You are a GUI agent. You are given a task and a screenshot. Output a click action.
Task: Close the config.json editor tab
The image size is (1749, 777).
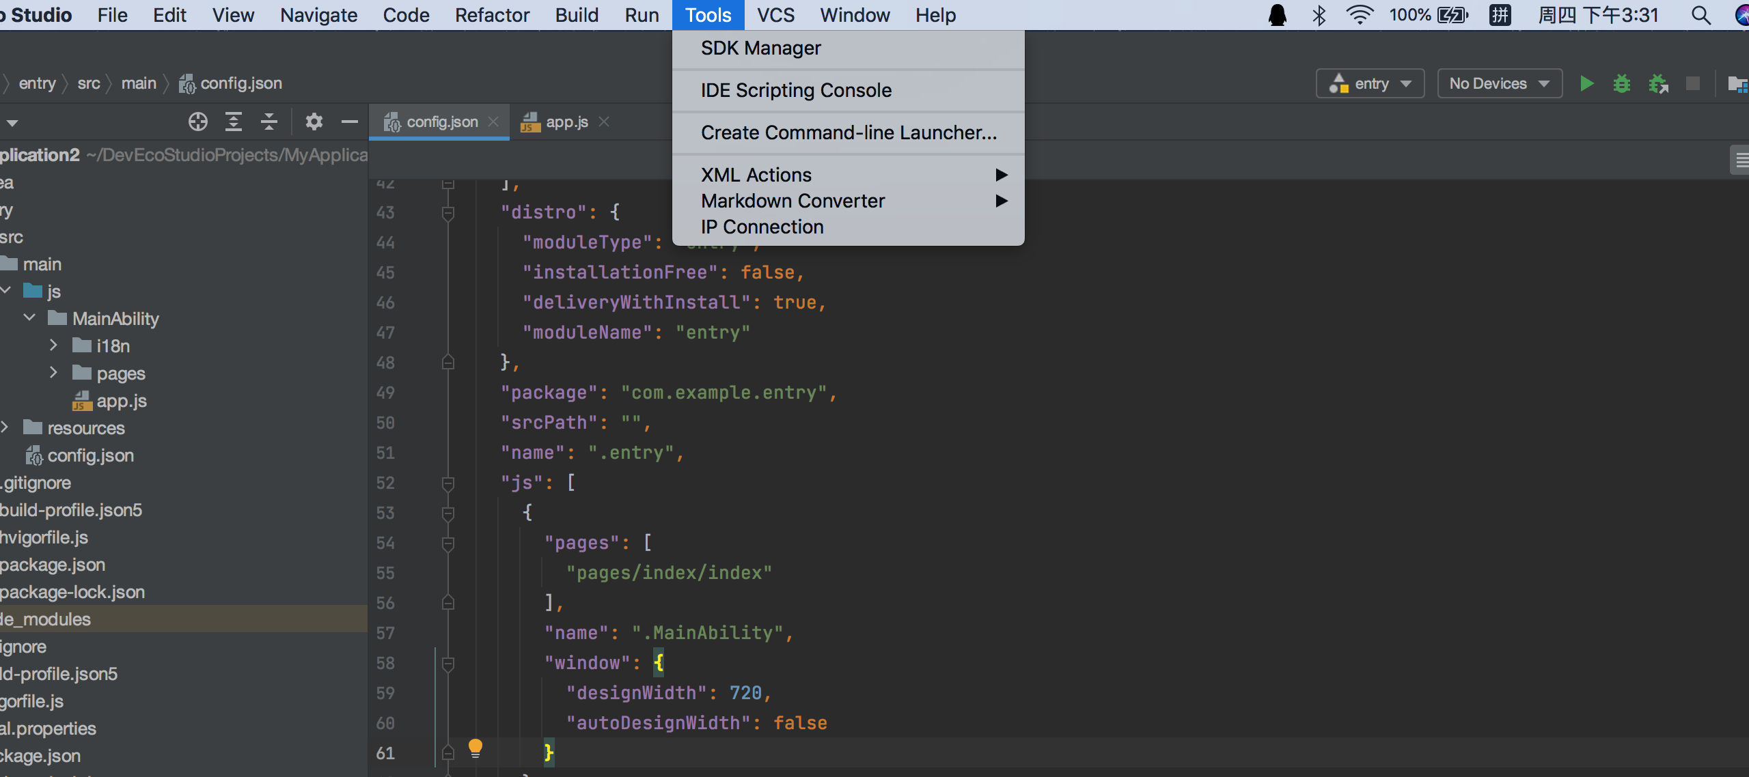tap(493, 122)
